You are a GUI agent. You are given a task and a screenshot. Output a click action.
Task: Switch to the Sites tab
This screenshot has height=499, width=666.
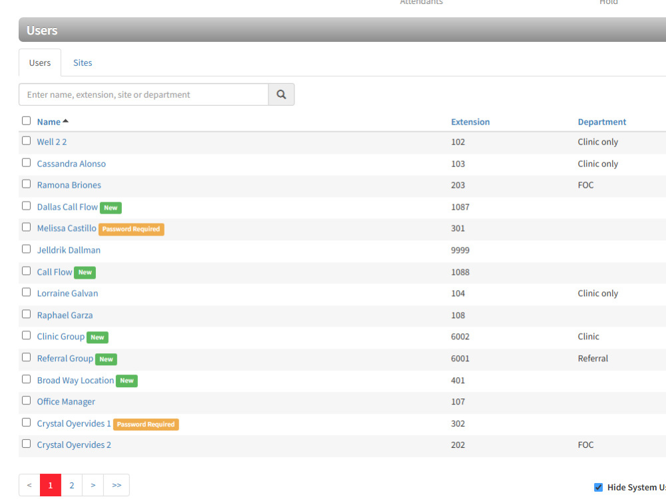[83, 63]
